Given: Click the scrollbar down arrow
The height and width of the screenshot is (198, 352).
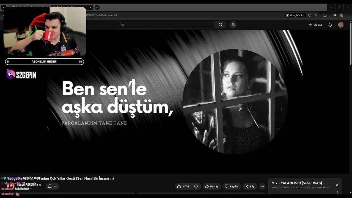Looking at the screenshot, I should point(350,193).
